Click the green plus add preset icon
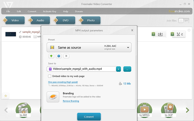This screenshot has width=194, height=121. 51,56
